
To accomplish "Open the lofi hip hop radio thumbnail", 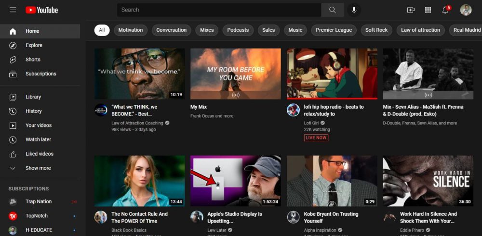I will tap(332, 74).
